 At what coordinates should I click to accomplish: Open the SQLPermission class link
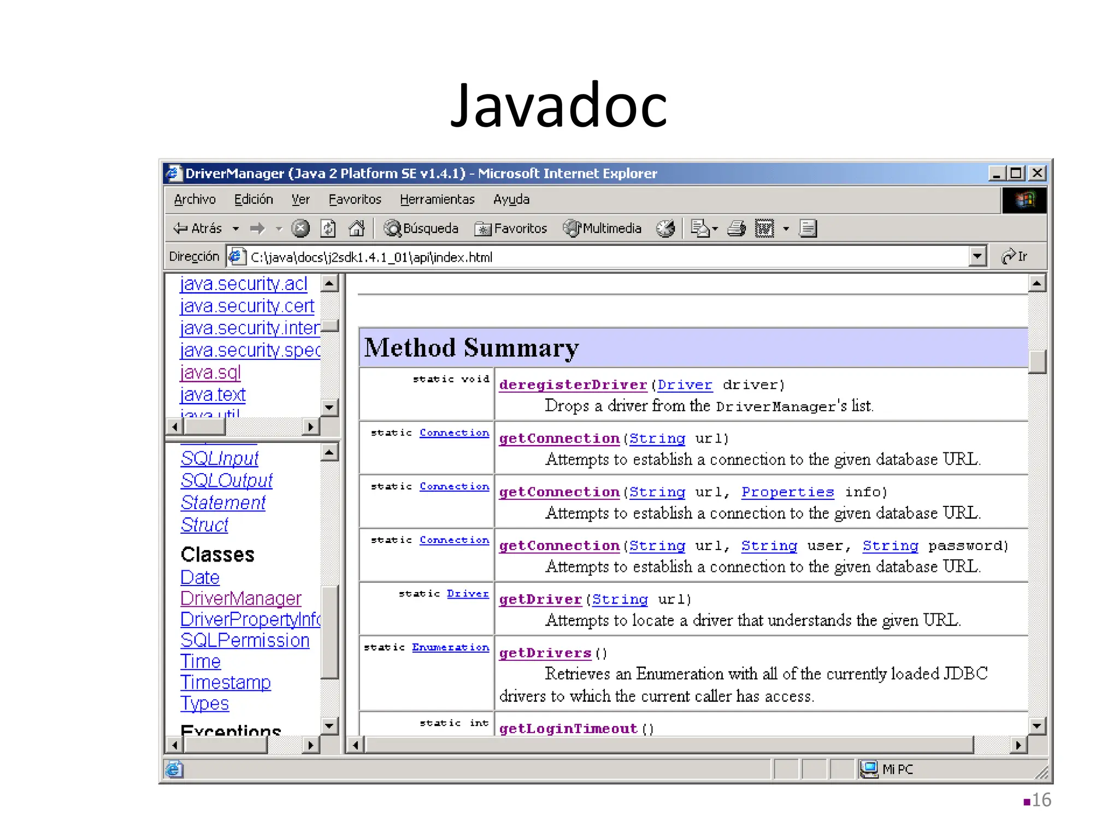(x=245, y=640)
